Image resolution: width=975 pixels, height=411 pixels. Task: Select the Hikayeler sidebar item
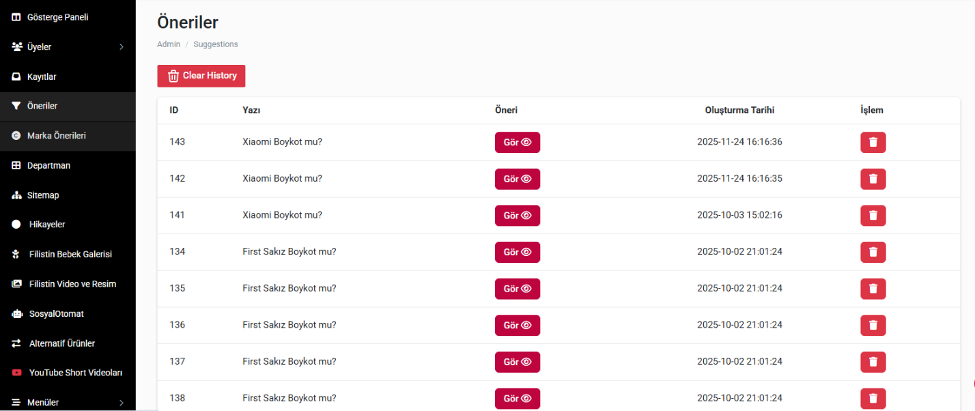click(68, 225)
